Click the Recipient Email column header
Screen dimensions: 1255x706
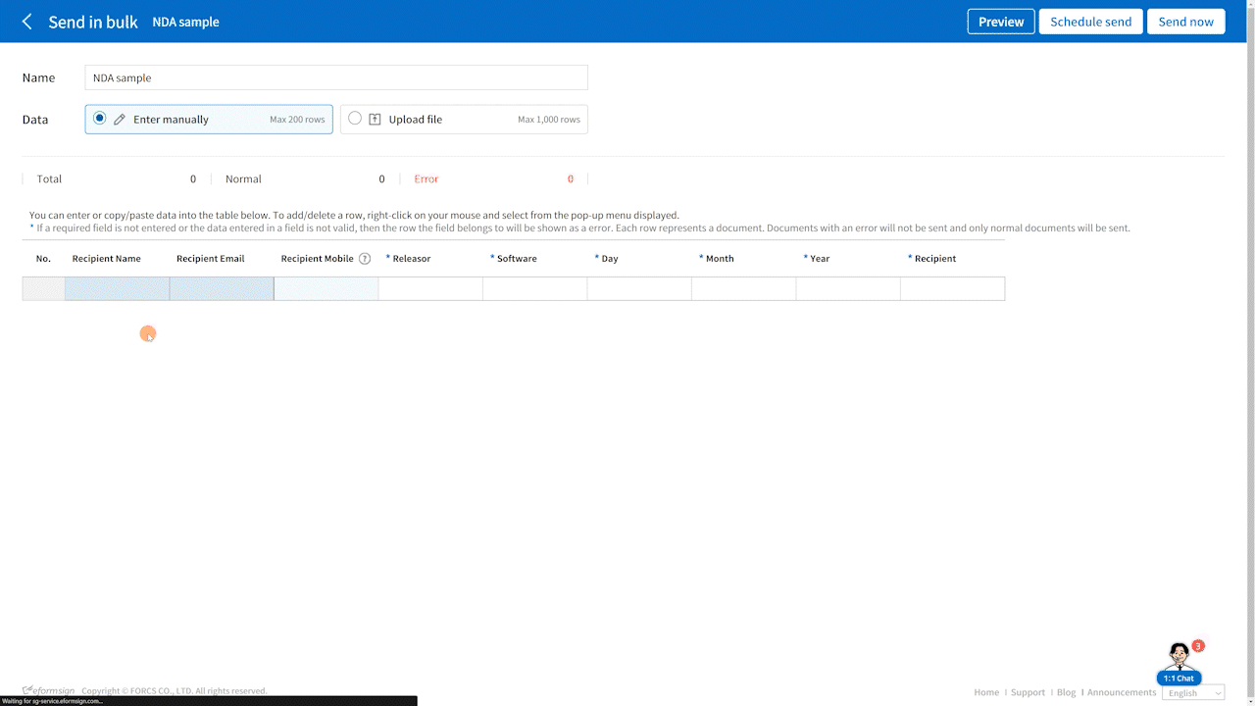click(x=210, y=259)
